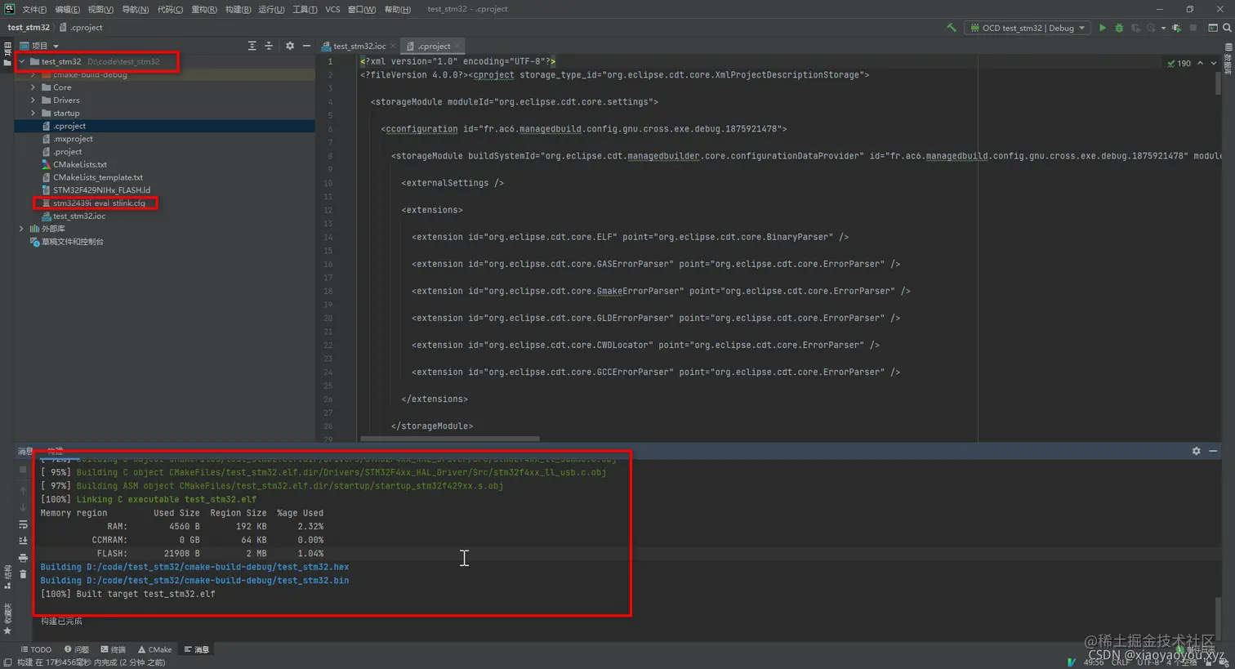The height and width of the screenshot is (669, 1235).
Task: Select stm32439i_eval_stlink.cfg file
Action: tap(99, 203)
